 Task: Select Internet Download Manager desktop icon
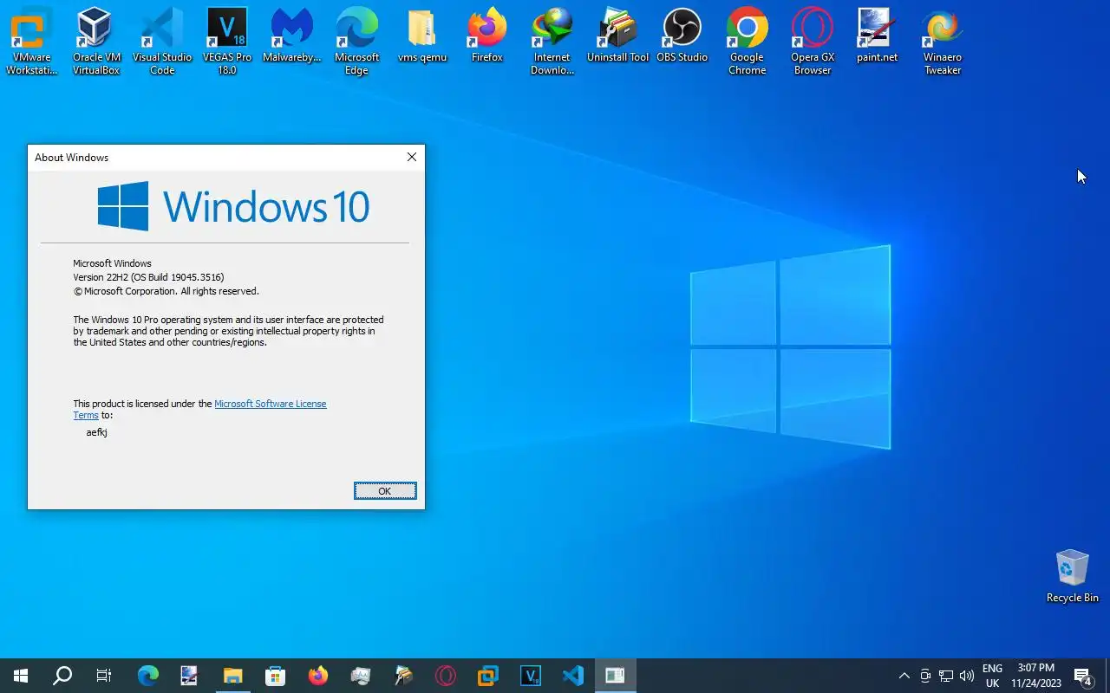click(x=552, y=41)
